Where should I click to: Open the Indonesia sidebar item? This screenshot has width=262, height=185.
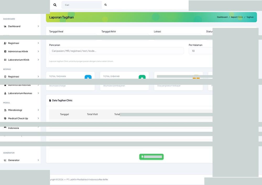pos(14,128)
